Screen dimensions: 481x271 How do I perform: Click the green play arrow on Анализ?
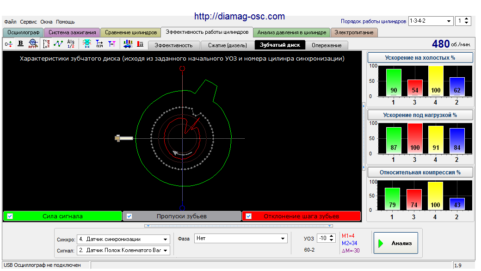(381, 243)
